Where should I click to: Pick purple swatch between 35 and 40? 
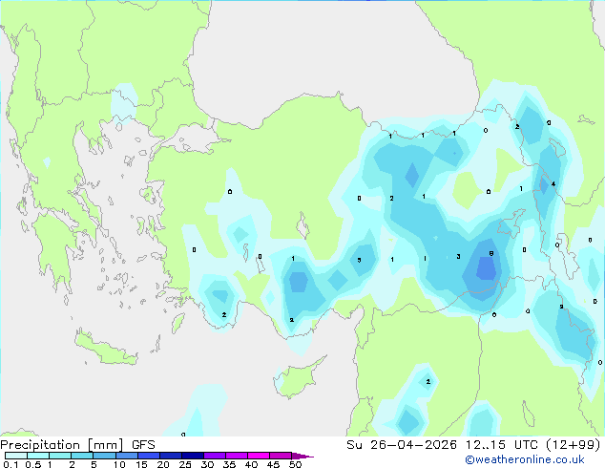pyautogui.click(x=236, y=456)
